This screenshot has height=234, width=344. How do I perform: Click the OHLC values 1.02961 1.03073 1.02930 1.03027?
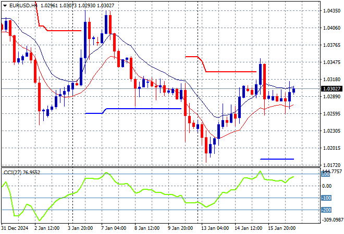(78, 6)
